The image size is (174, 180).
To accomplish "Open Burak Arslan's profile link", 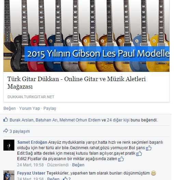I will point(22,120).
